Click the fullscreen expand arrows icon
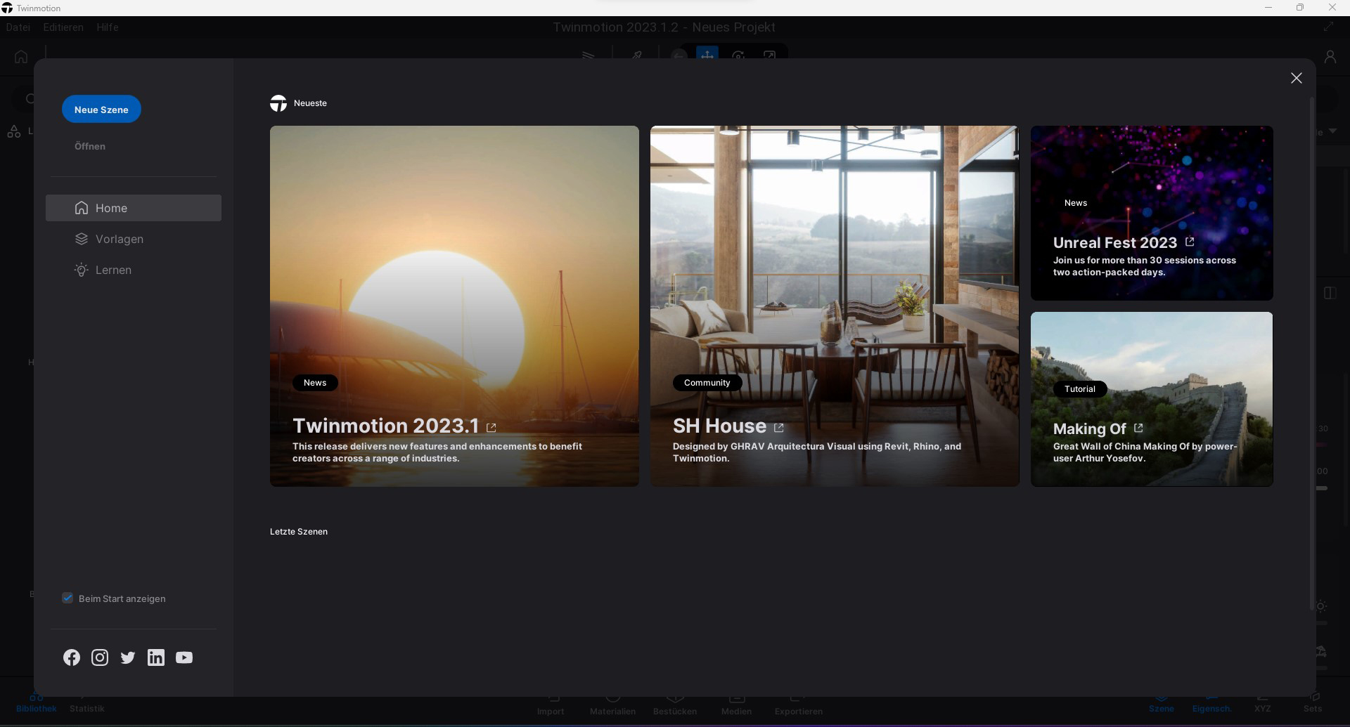1350x727 pixels. point(1328,27)
